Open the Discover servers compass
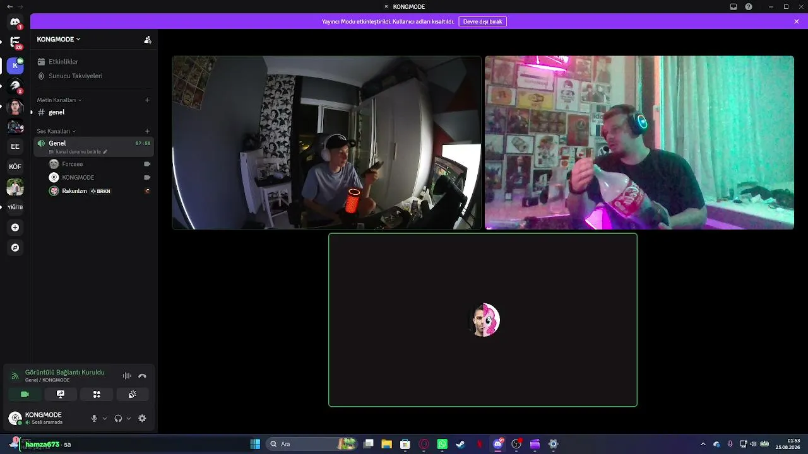The height and width of the screenshot is (454, 808). (15, 248)
